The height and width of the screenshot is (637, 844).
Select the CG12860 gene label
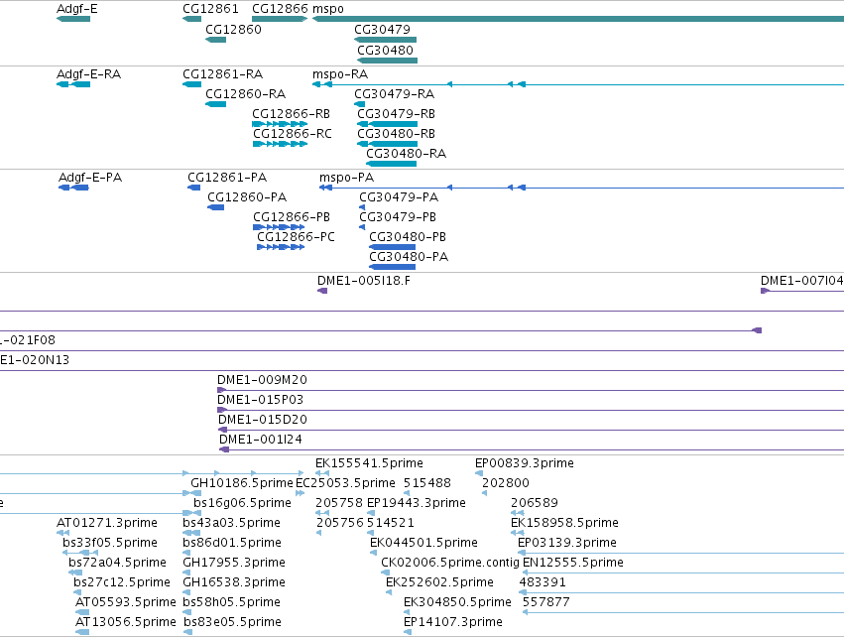tap(234, 29)
